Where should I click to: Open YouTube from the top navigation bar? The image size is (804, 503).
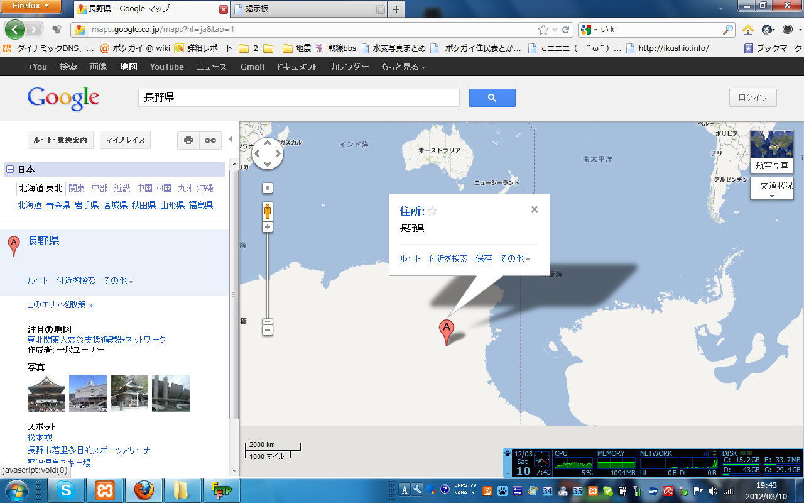pos(166,67)
